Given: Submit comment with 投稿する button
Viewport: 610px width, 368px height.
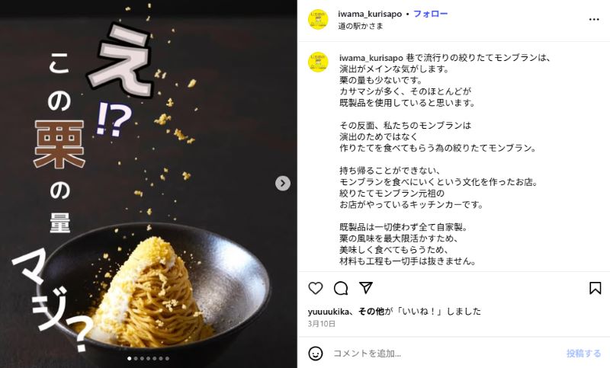Looking at the screenshot, I should pos(583,354).
